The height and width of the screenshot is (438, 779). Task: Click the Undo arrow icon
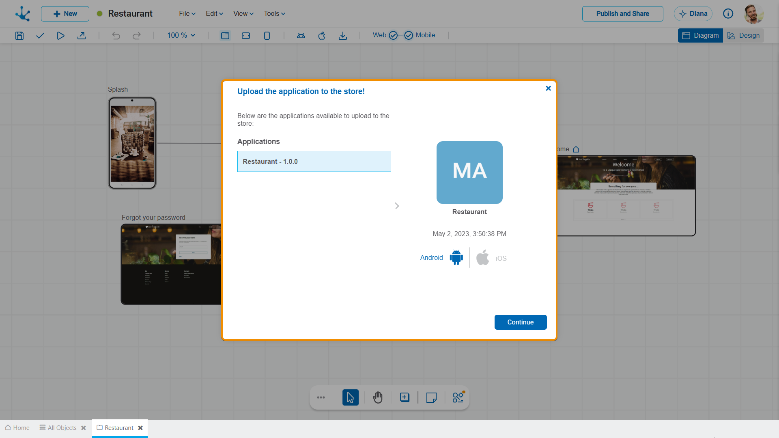click(x=116, y=36)
